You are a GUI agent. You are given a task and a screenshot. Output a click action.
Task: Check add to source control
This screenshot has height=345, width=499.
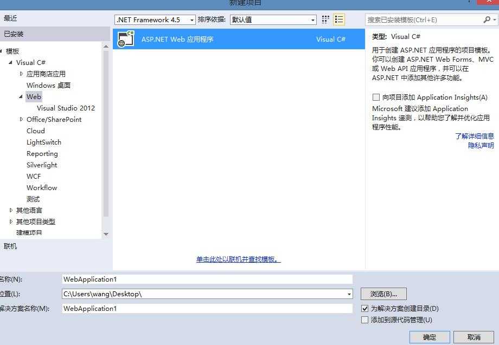(364, 320)
